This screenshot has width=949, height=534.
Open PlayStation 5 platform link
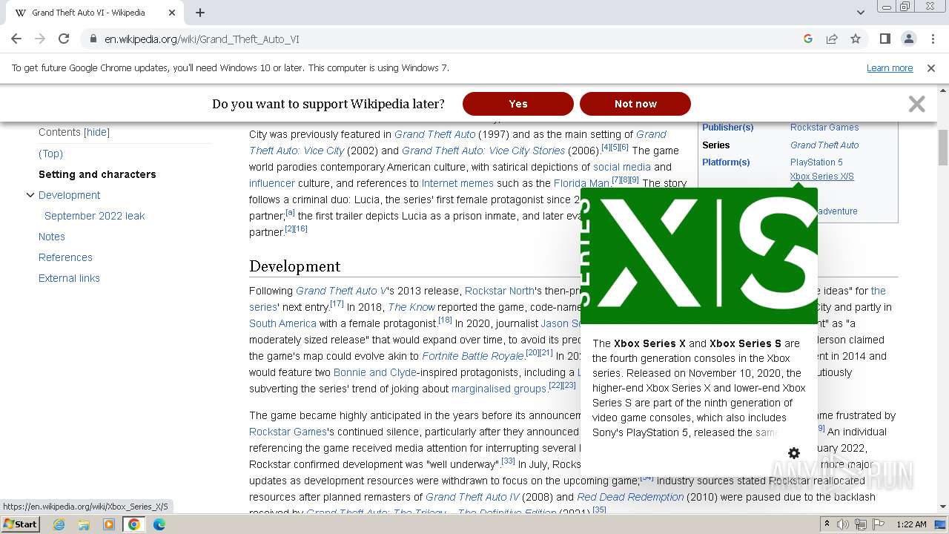pos(816,162)
